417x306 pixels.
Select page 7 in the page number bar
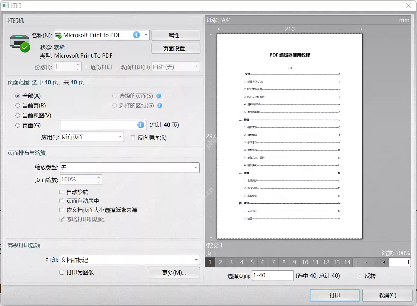click(x=273, y=262)
